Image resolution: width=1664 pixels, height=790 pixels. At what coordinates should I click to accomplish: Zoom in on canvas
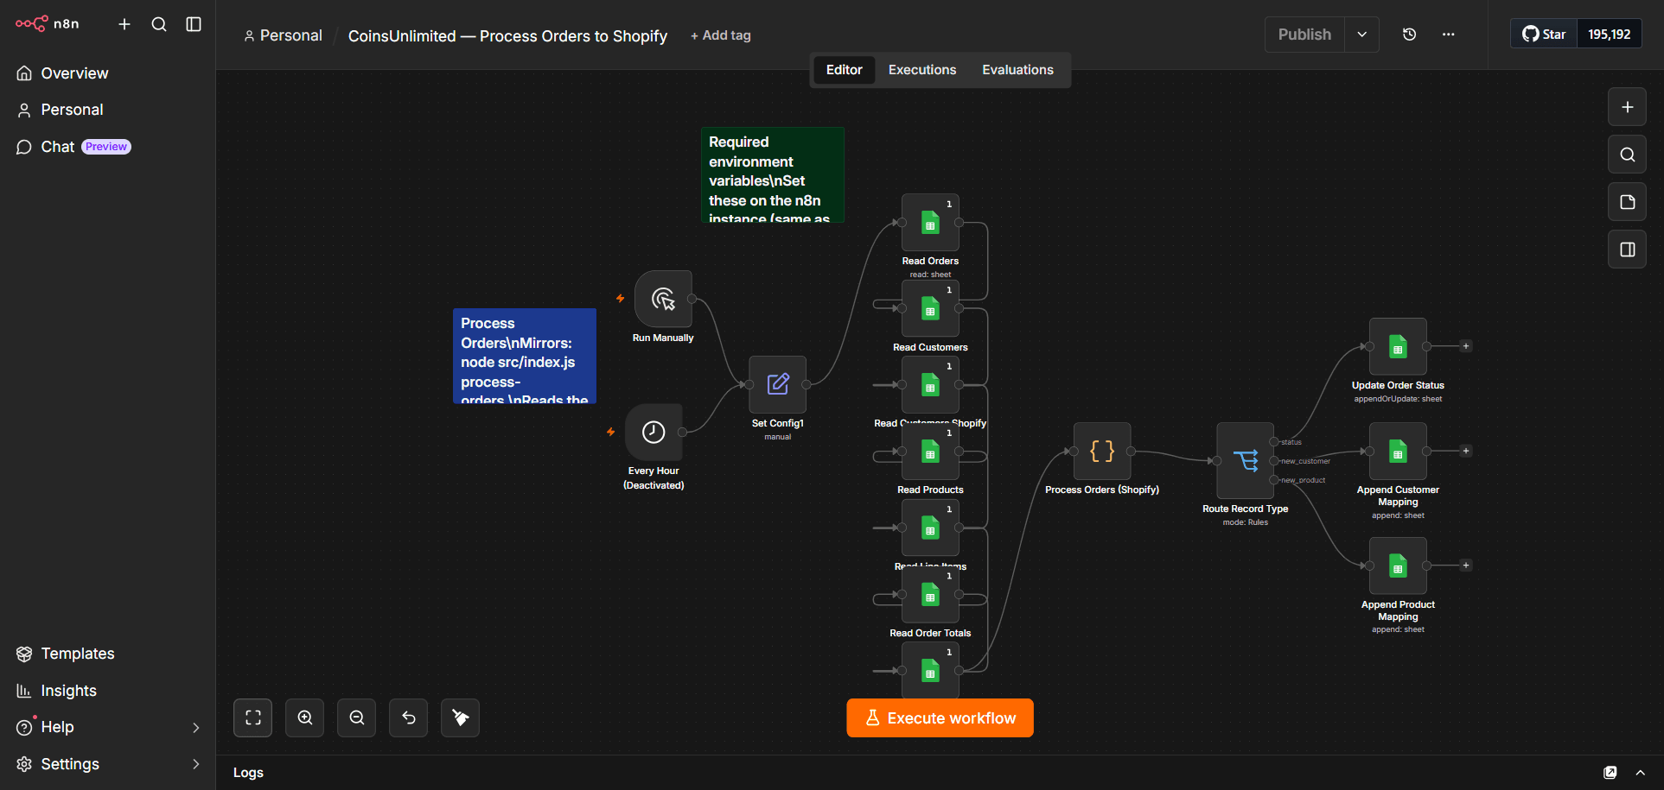pyautogui.click(x=304, y=717)
